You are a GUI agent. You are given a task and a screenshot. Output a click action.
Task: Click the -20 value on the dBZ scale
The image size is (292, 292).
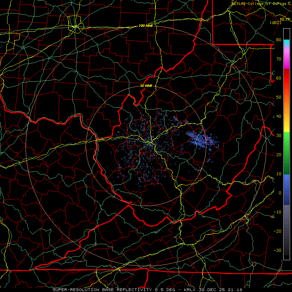(277, 231)
